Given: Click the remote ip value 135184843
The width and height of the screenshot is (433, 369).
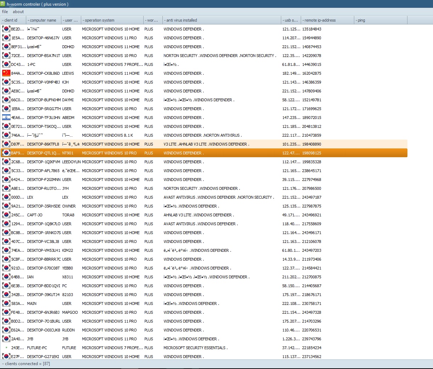Looking at the screenshot, I should coord(312,29).
